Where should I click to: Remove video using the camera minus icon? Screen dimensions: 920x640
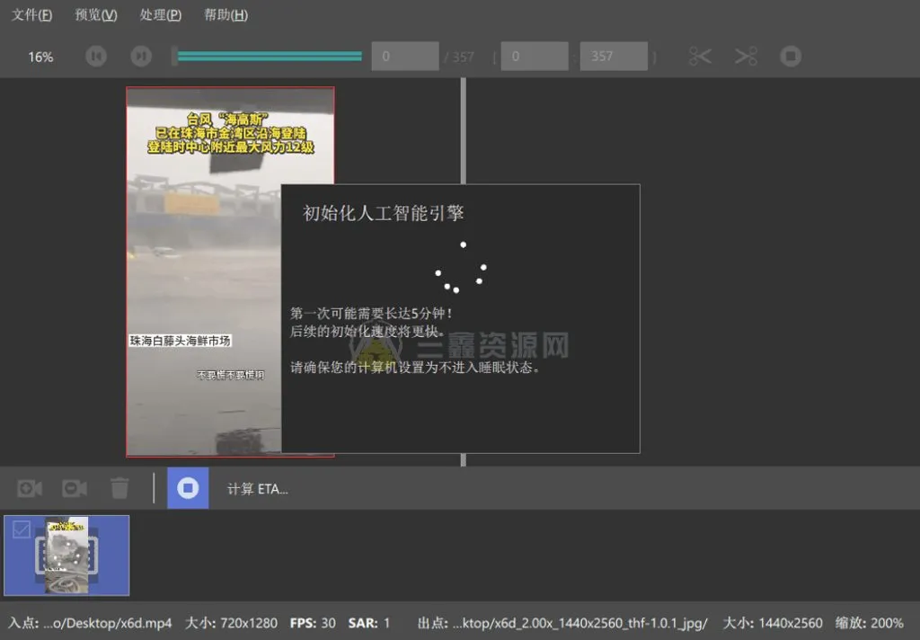pos(74,488)
